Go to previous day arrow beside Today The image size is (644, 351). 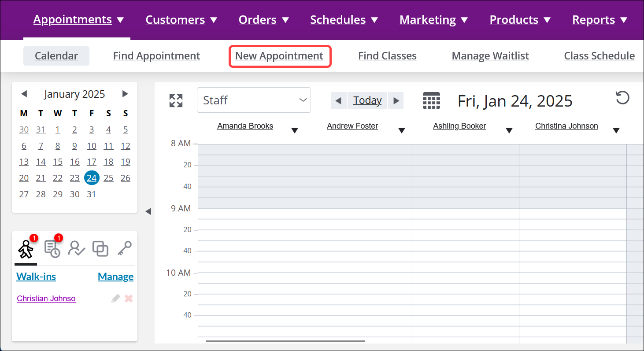(338, 100)
